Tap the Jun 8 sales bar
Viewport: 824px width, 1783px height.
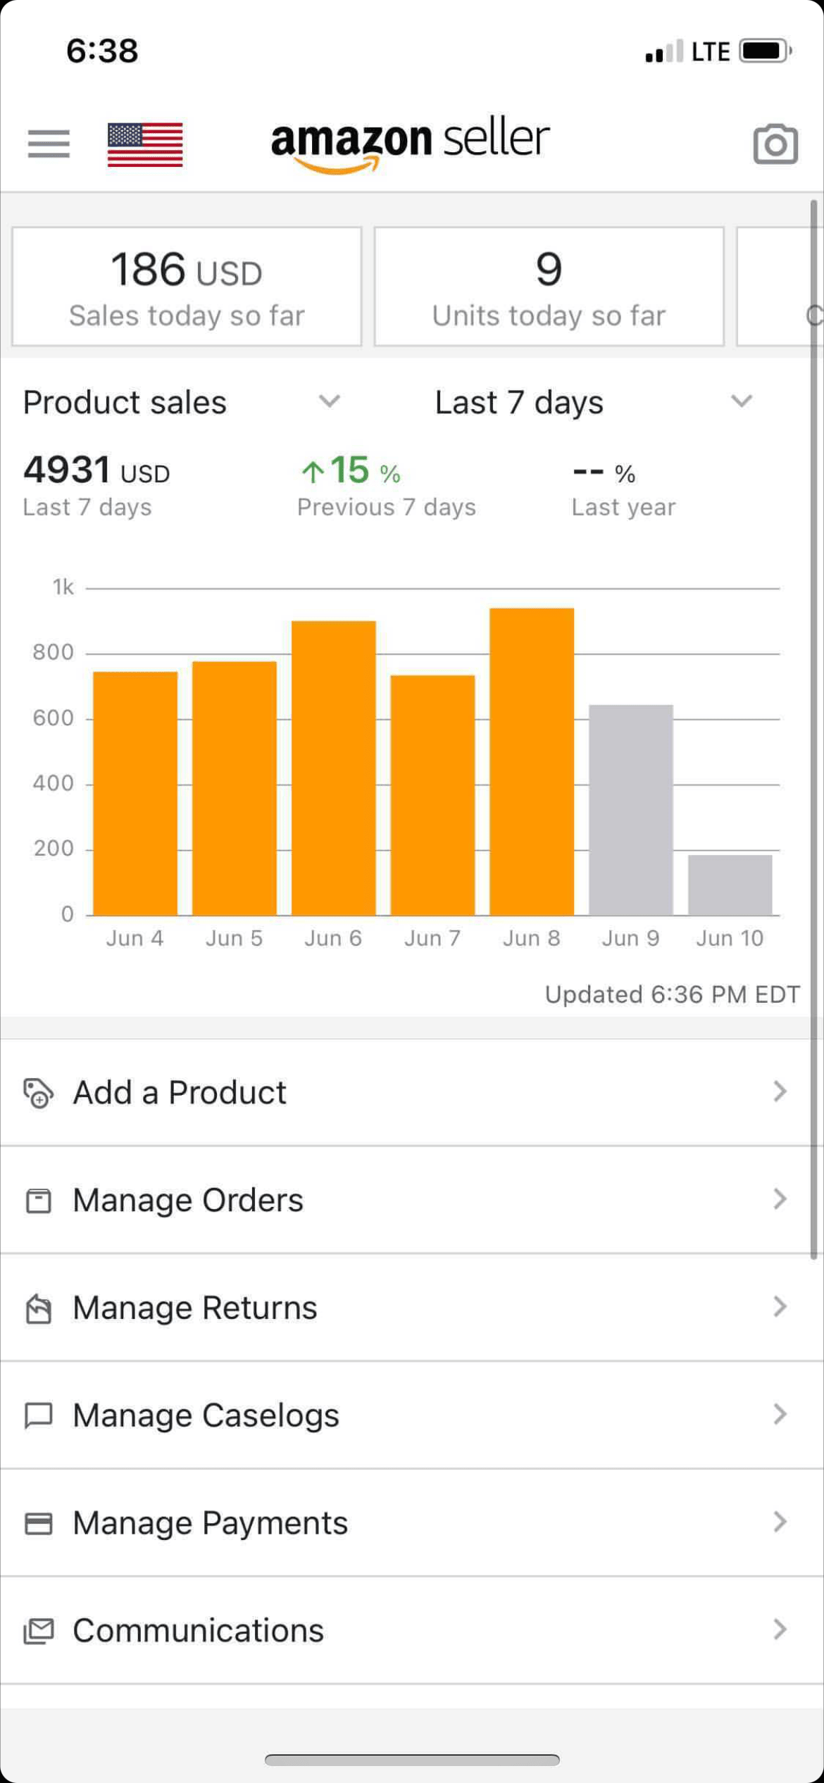[532, 761]
